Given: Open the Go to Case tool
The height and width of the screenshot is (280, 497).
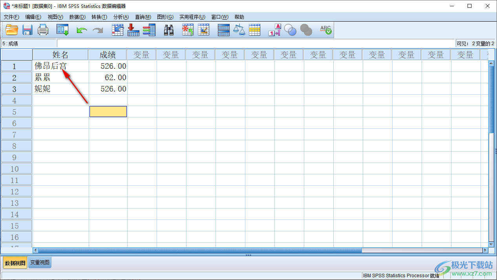Looking at the screenshot, I should [x=118, y=30].
